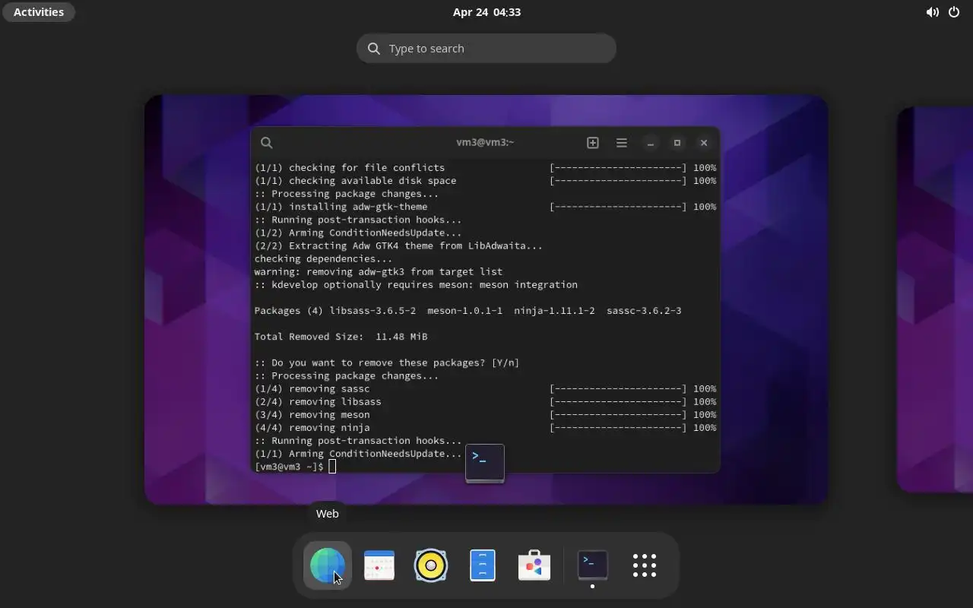Image resolution: width=973 pixels, height=608 pixels.
Task: Open the Terminal icon in the dock
Action: (593, 565)
